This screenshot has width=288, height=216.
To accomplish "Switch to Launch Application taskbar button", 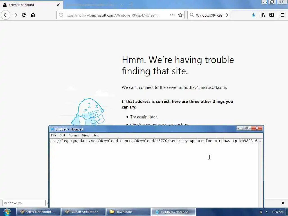I will click(84, 212).
